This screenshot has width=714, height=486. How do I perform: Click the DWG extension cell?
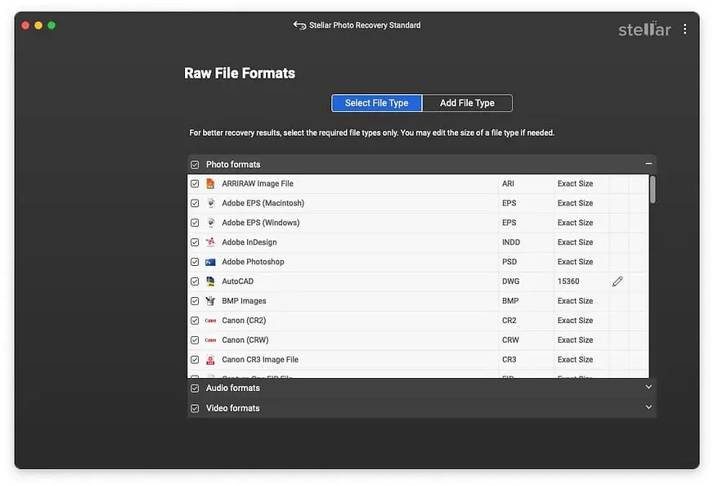[510, 281]
